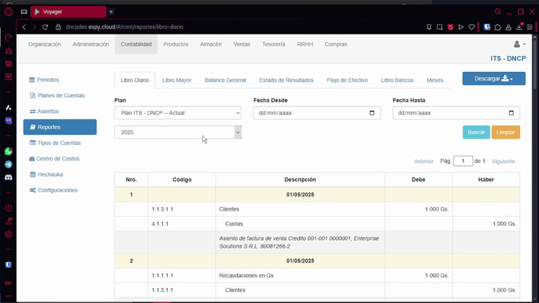Click the page number input field
Screen dimensions: 539x303
(x=463, y=162)
